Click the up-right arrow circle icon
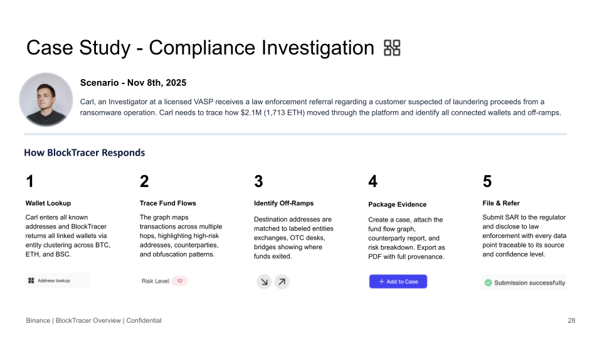This screenshot has width=602, height=339. (282, 282)
